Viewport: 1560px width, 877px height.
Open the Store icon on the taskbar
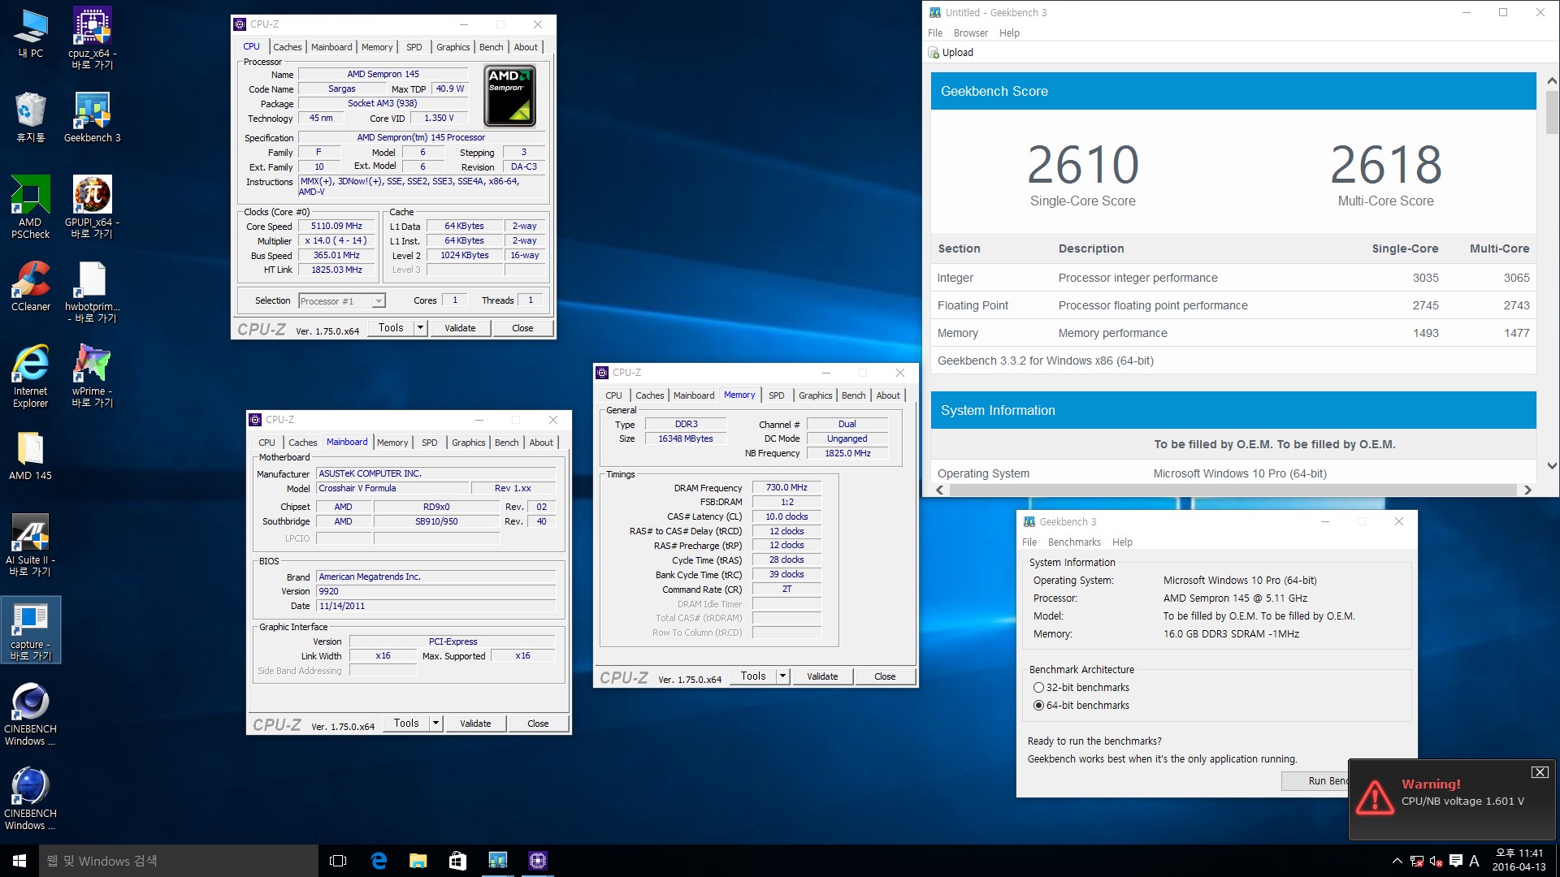(457, 861)
